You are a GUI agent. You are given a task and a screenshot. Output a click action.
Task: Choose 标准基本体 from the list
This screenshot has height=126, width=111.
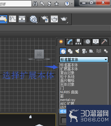click(x=84, y=65)
